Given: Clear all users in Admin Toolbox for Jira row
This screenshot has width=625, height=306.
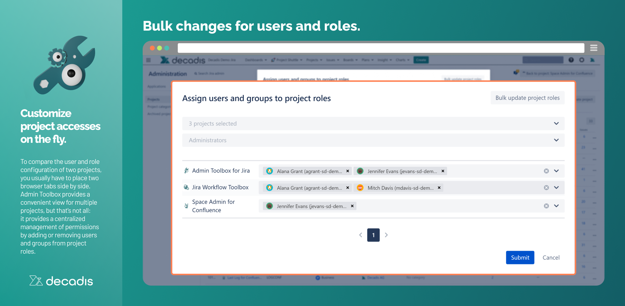Looking at the screenshot, I should pos(546,171).
